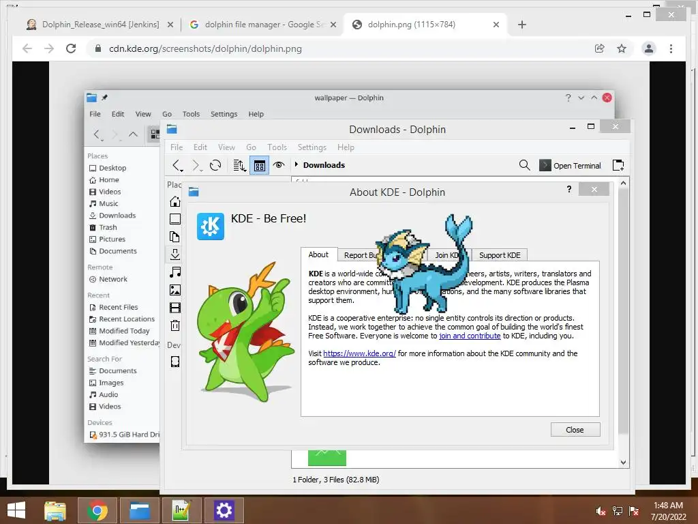Select 931.5 GiB Hard Drive device
The height and width of the screenshot is (524, 698).
tap(124, 435)
